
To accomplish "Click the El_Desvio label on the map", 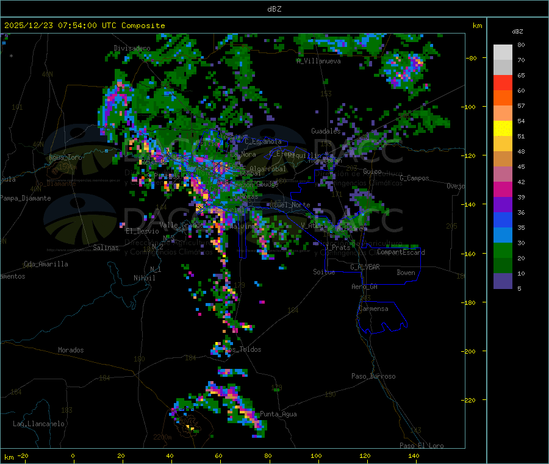I will click(x=142, y=231).
